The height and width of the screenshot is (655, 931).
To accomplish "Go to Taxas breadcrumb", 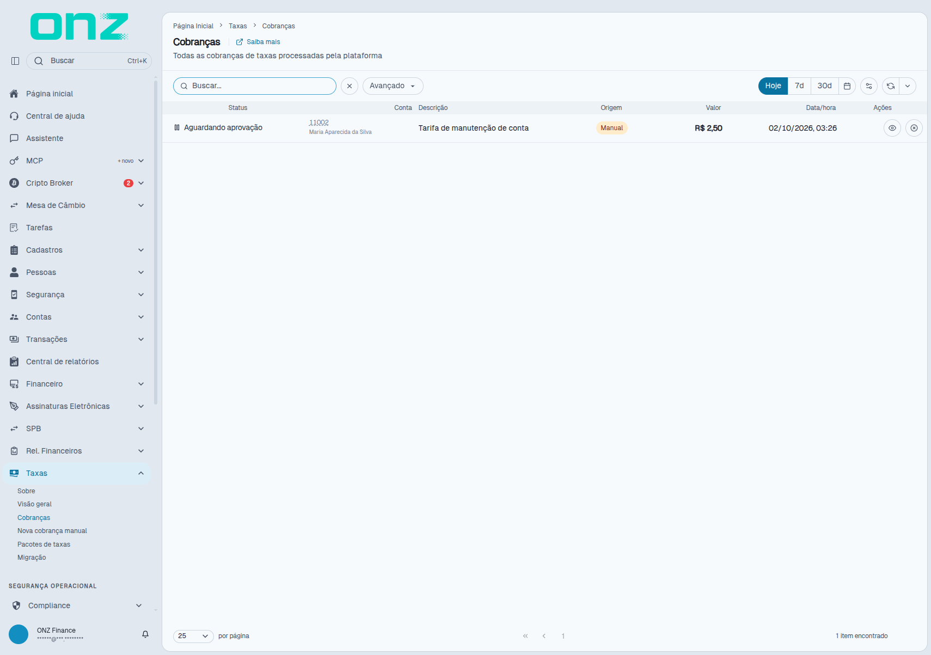I will (237, 26).
